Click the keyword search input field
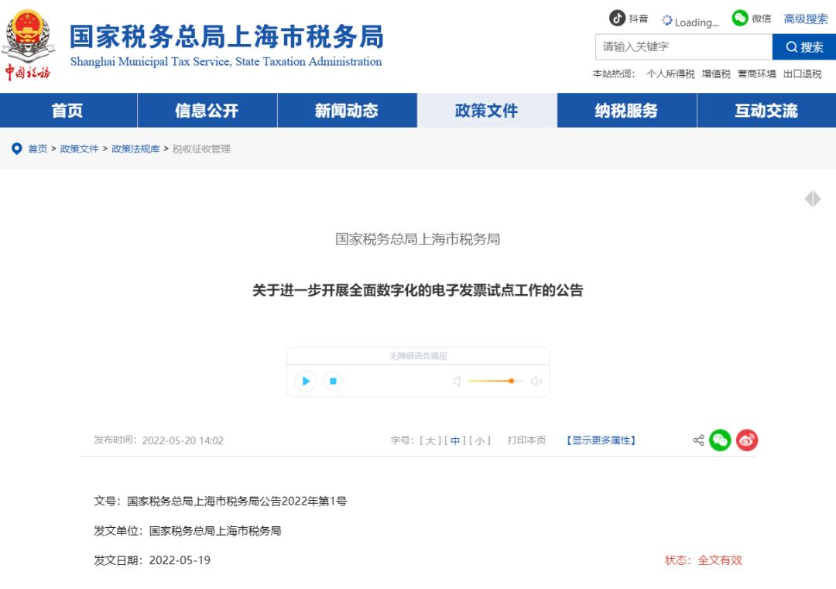836x589 pixels. 681,47
